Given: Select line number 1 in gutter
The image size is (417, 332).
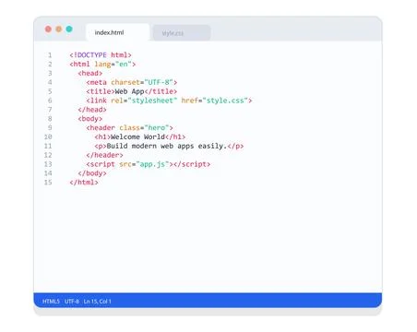Looking at the screenshot, I should [x=50, y=55].
